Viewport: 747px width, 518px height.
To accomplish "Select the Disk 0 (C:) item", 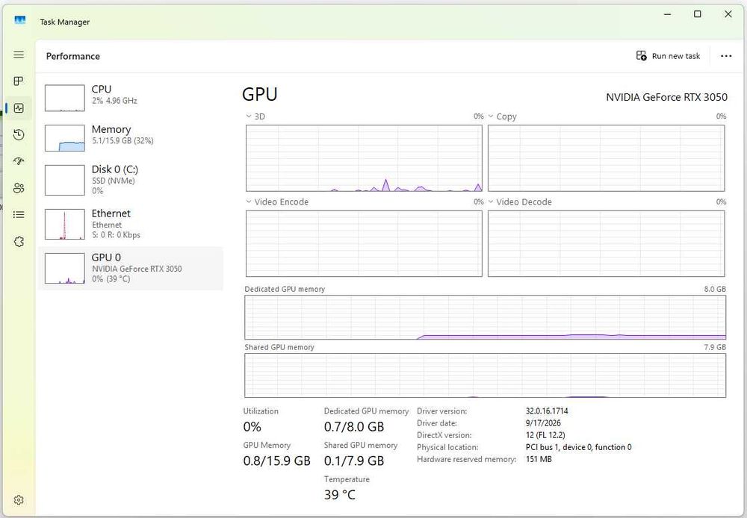I will click(x=130, y=179).
